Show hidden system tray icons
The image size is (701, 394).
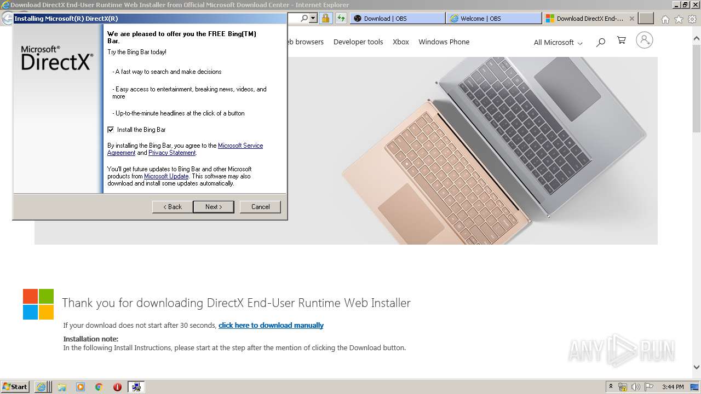point(611,387)
